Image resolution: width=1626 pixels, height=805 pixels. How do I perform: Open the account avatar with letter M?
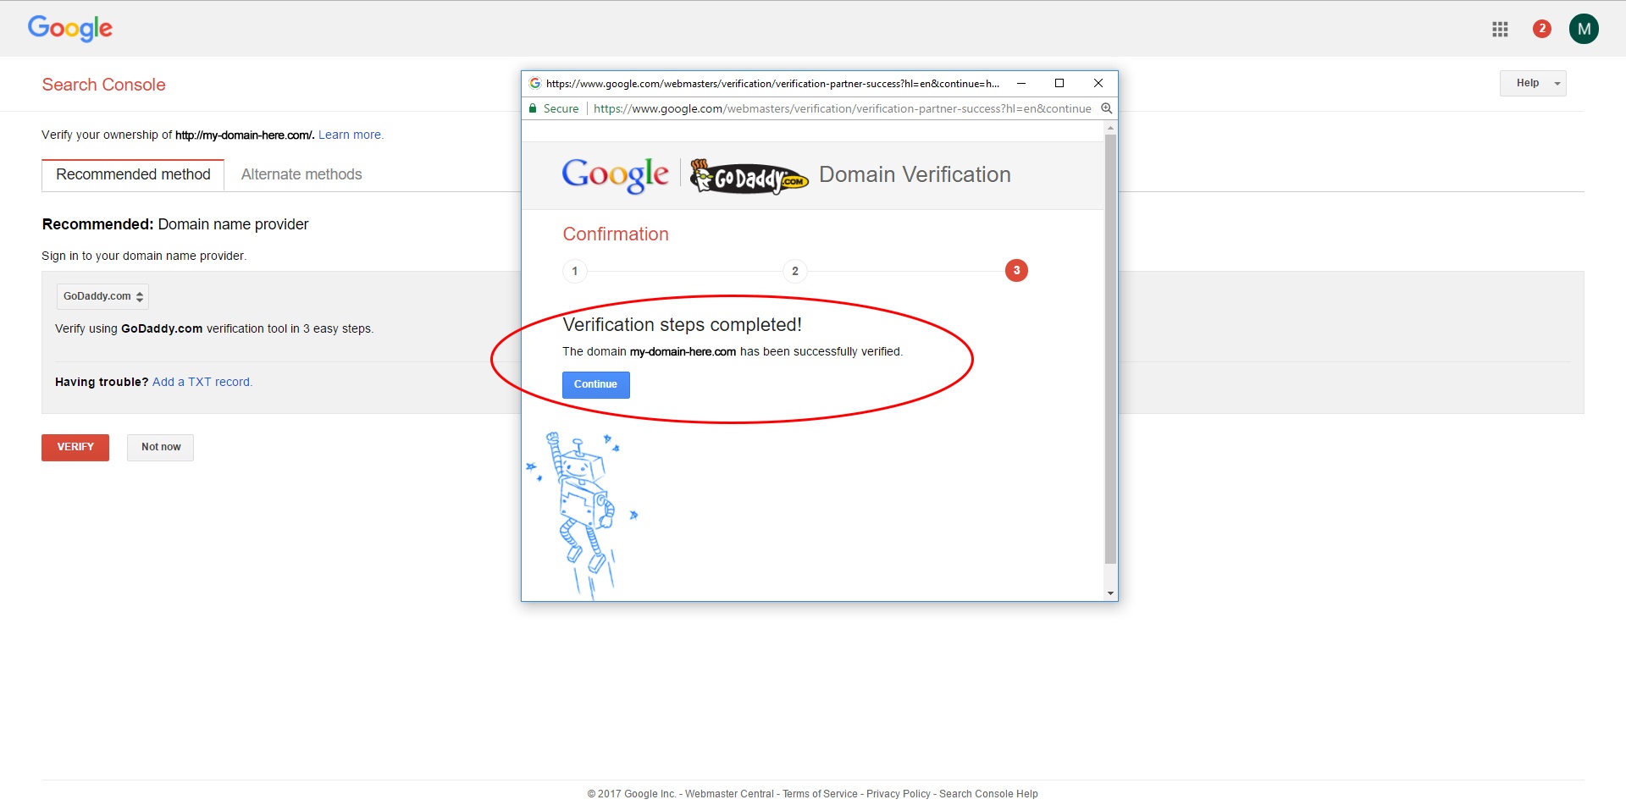(1584, 29)
